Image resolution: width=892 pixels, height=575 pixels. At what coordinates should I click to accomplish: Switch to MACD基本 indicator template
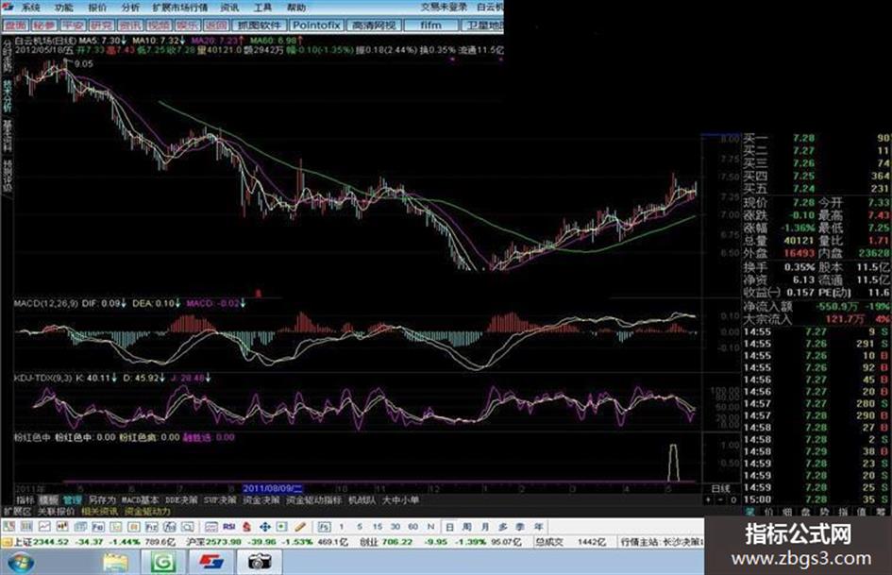coord(140,499)
